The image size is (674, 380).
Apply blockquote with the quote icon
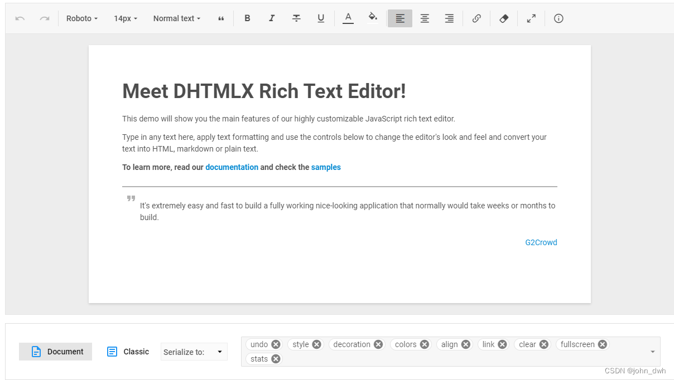point(222,18)
